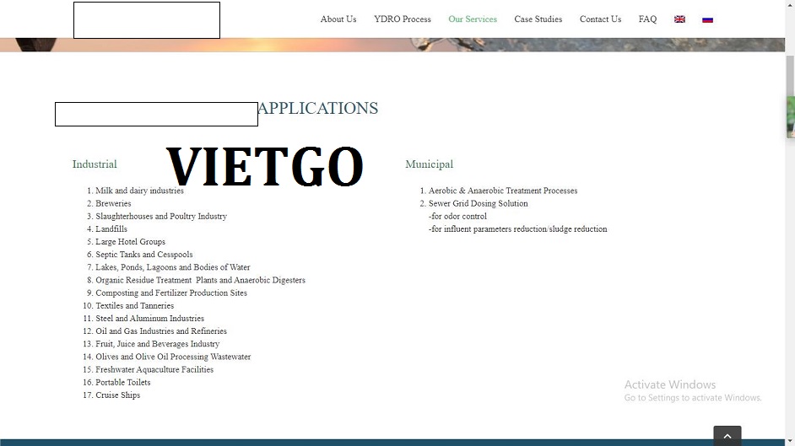Select 'Oil and Gas Industries and Refineries'
The image size is (795, 446).
161,331
